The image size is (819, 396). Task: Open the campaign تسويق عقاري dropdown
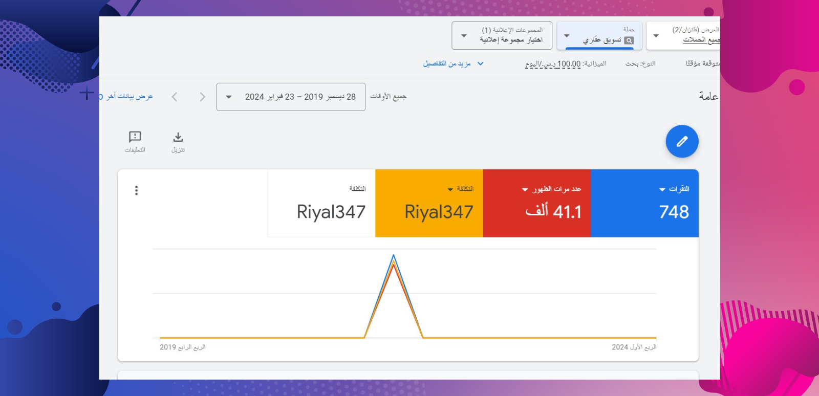tap(599, 35)
